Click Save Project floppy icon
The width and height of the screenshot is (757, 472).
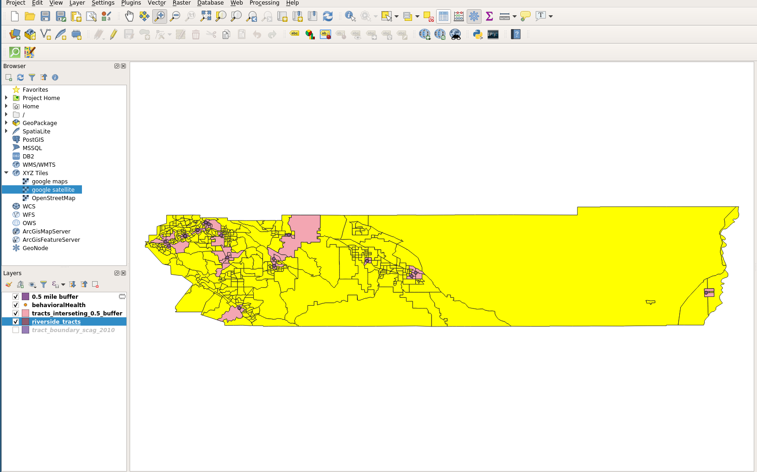pos(45,17)
